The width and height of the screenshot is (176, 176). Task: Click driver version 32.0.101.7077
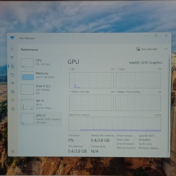(146, 136)
